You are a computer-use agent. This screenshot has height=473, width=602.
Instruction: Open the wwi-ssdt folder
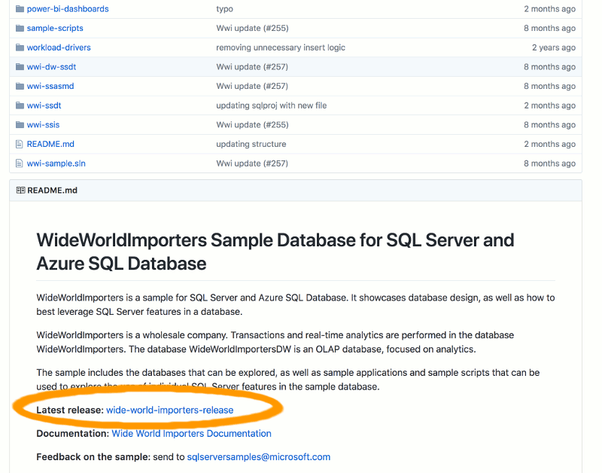(x=44, y=105)
